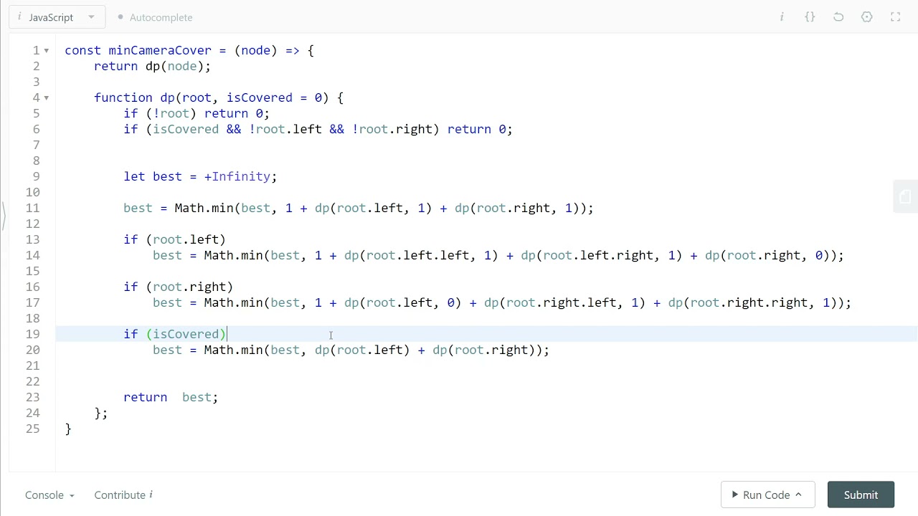Viewport: 918px width, 516px height.
Task: Place cursor on 'return dp(node);' line
Action: coord(152,66)
